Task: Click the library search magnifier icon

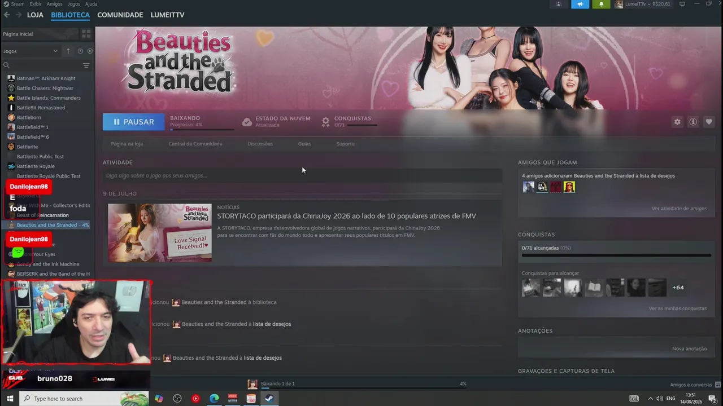Action: (x=6, y=65)
